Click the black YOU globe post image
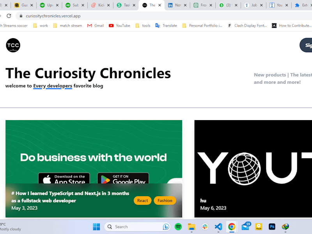 (x=253, y=169)
